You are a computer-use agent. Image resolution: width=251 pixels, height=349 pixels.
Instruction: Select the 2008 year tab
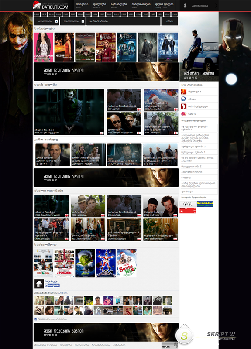[66, 14]
